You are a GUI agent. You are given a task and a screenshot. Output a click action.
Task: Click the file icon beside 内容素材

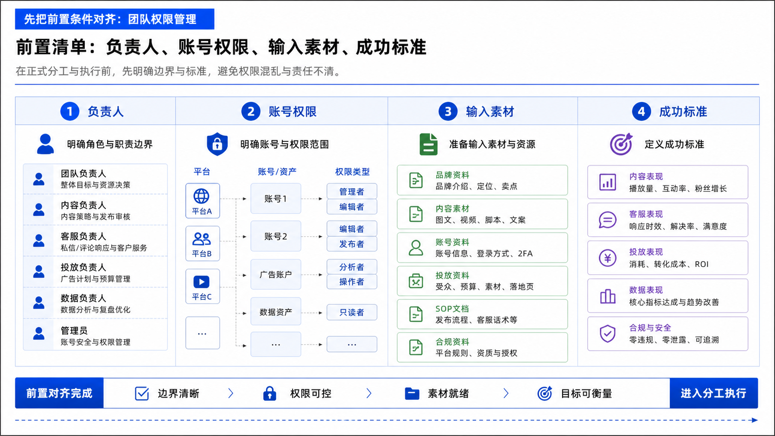[416, 214]
